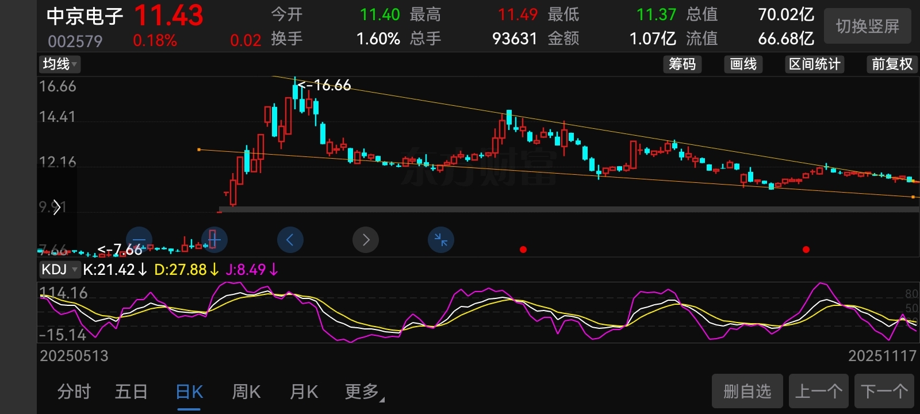Image resolution: width=920 pixels, height=414 pixels.
Task: Click the end date 20251117
Action: 883,356
